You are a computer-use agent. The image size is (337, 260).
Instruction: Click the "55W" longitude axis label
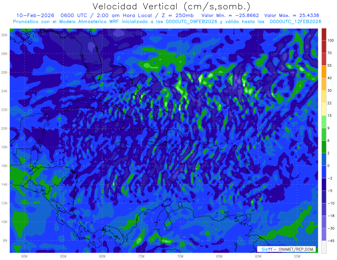point(297,256)
